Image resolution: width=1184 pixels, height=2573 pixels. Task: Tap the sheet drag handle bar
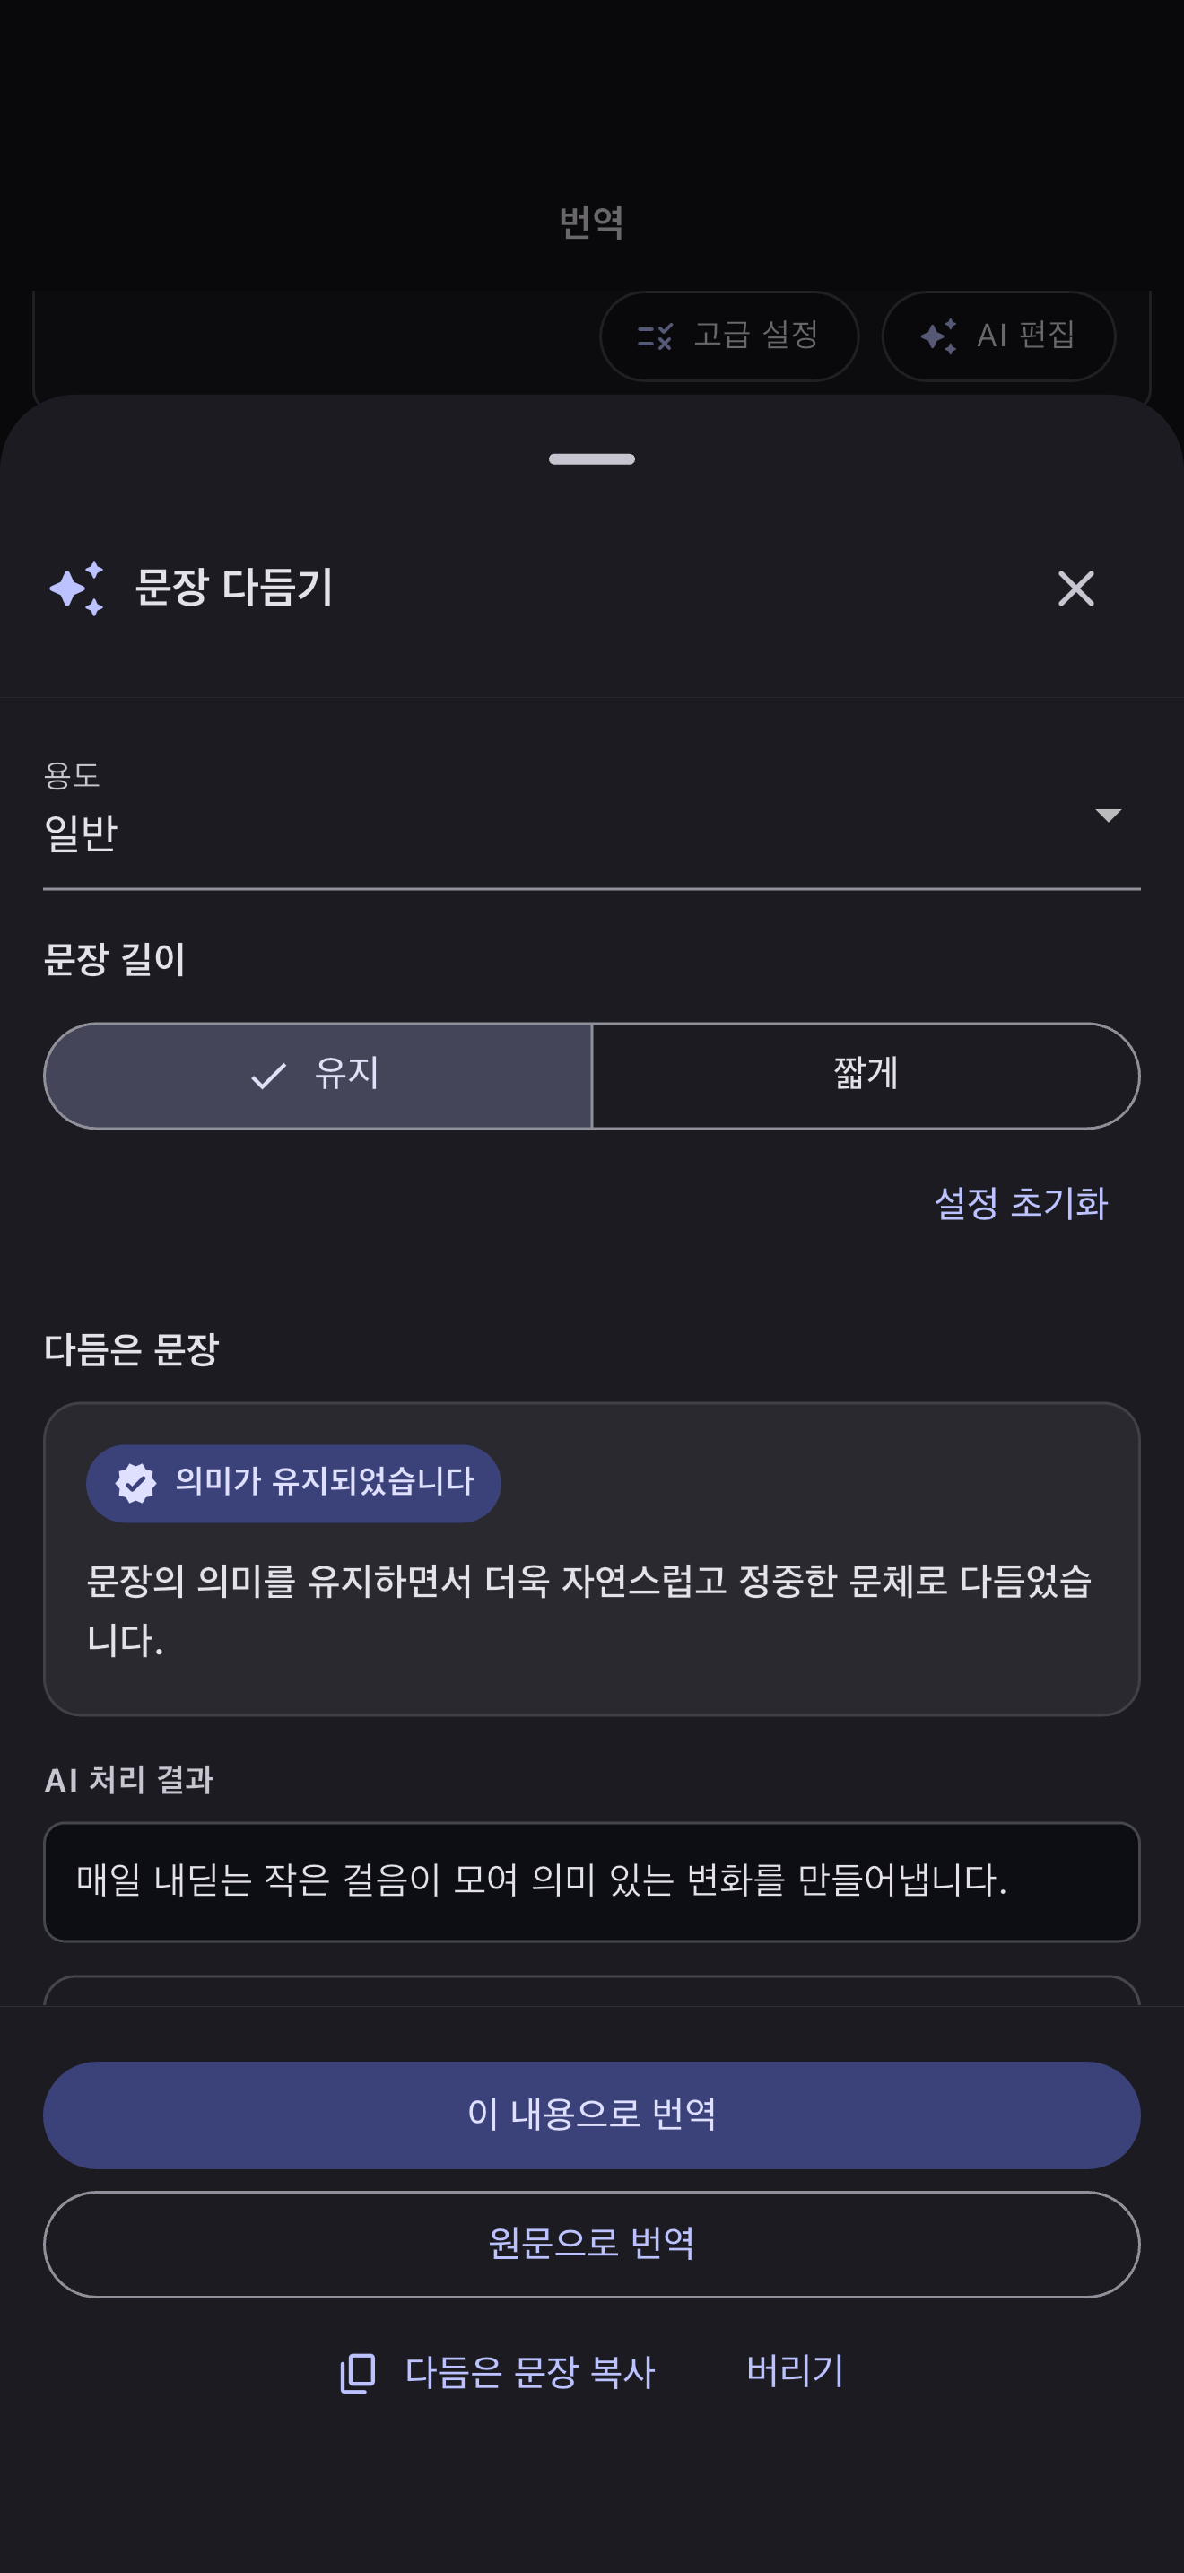[x=591, y=459]
